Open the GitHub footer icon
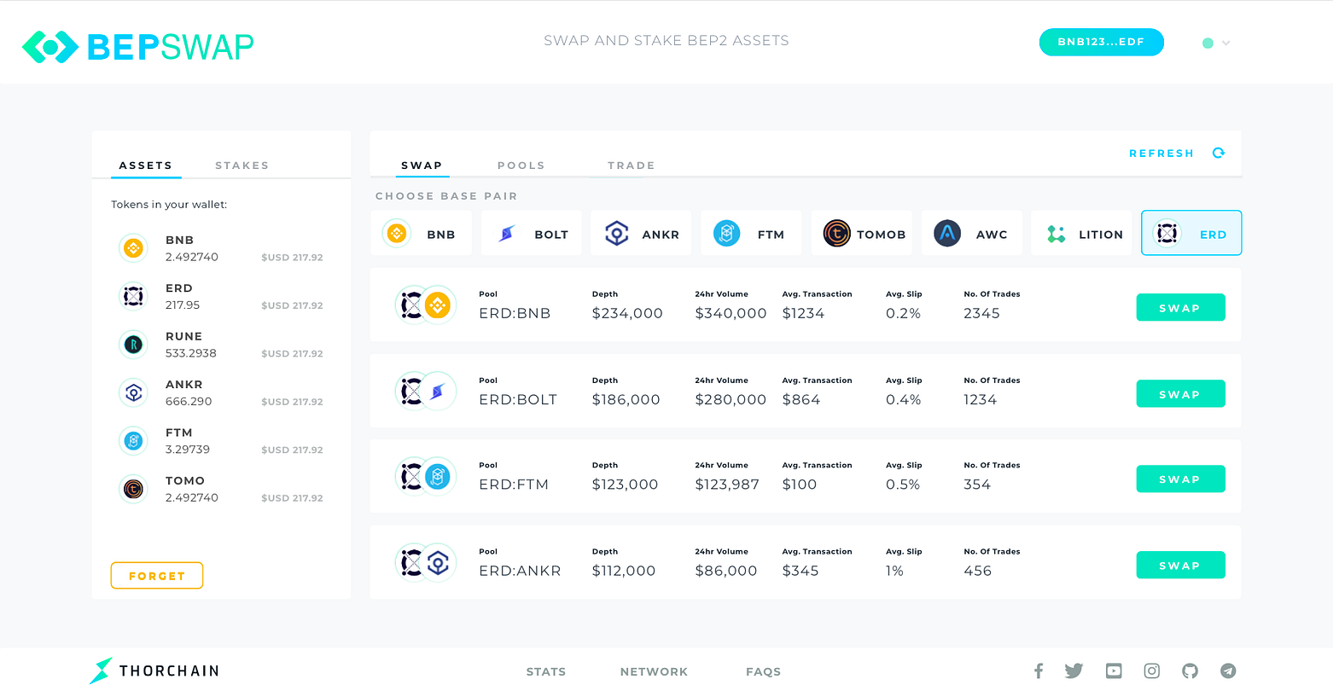The width and height of the screenshot is (1333, 691). (x=1190, y=671)
